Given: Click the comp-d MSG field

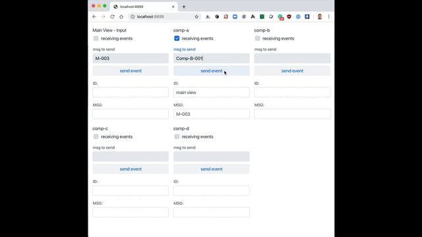Looking at the screenshot, I should [x=211, y=212].
